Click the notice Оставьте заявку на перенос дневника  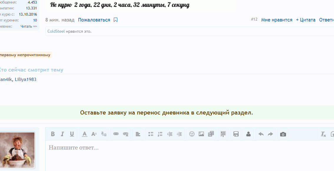coord(167,112)
